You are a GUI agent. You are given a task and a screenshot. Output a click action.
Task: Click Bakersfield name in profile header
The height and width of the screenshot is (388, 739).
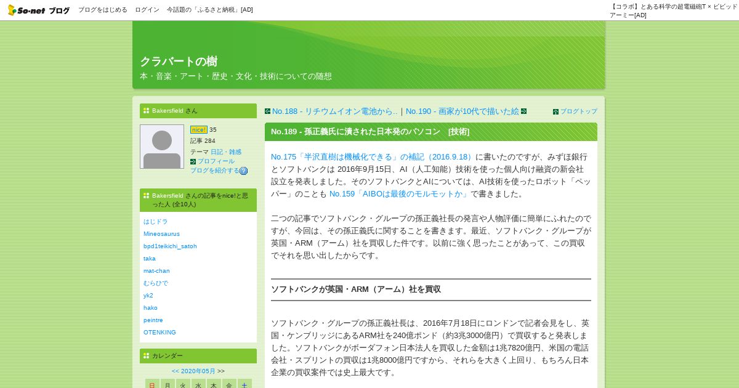click(x=168, y=111)
